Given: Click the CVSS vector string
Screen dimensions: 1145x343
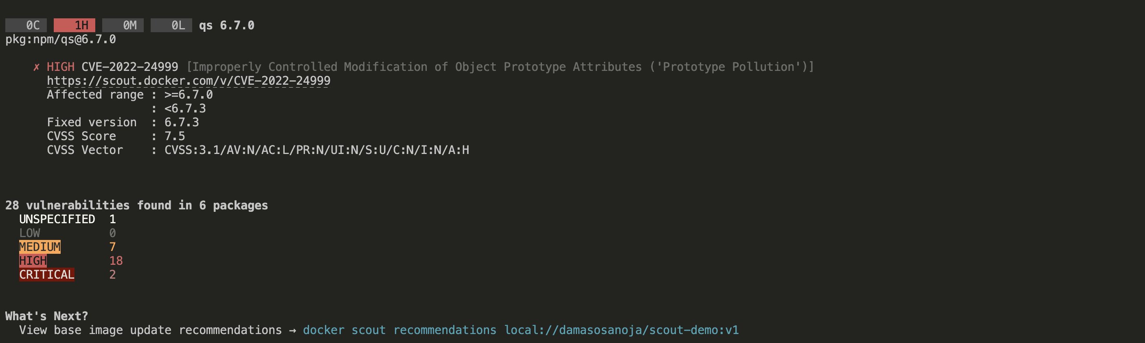Looking at the screenshot, I should click(x=316, y=150).
